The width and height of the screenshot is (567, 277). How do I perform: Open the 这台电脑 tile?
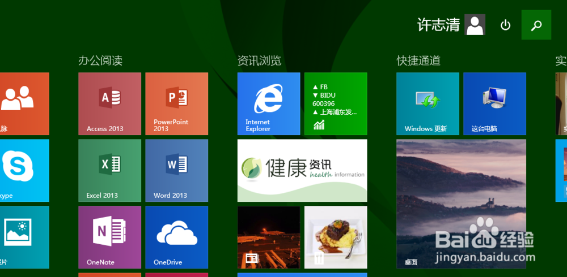494,103
